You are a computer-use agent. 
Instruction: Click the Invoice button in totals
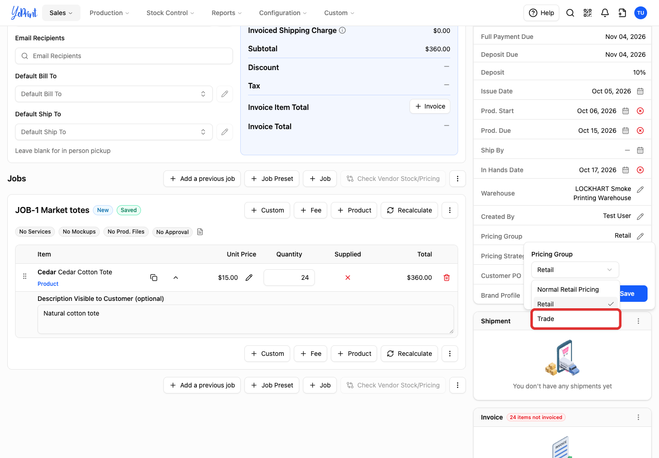pyautogui.click(x=430, y=106)
